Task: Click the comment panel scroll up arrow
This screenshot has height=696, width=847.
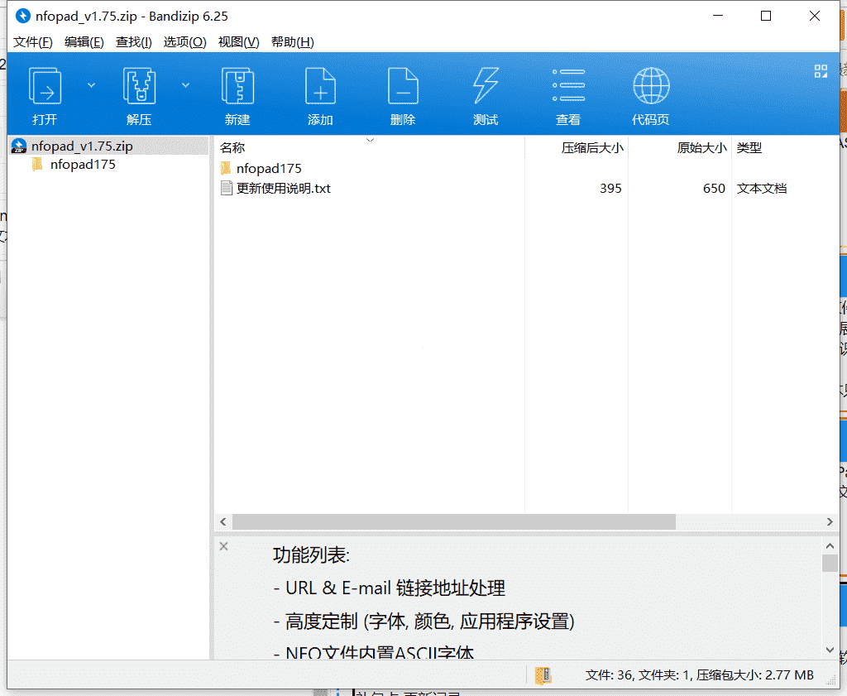Action: [x=830, y=546]
